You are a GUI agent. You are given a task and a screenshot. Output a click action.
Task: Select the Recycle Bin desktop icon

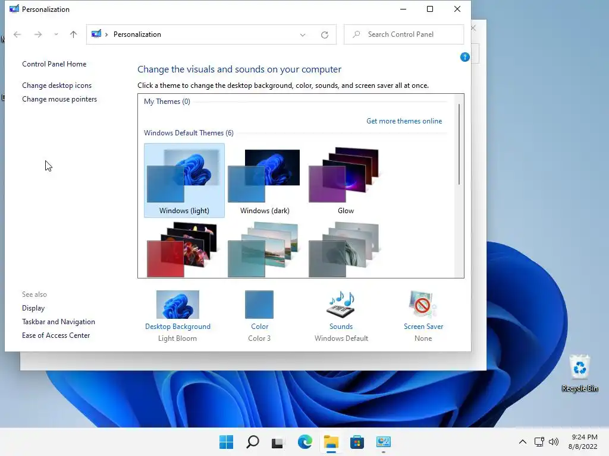579,373
